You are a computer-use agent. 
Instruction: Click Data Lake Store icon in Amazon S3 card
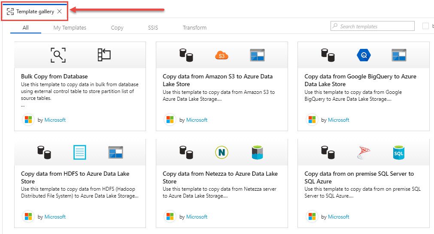pos(257,55)
